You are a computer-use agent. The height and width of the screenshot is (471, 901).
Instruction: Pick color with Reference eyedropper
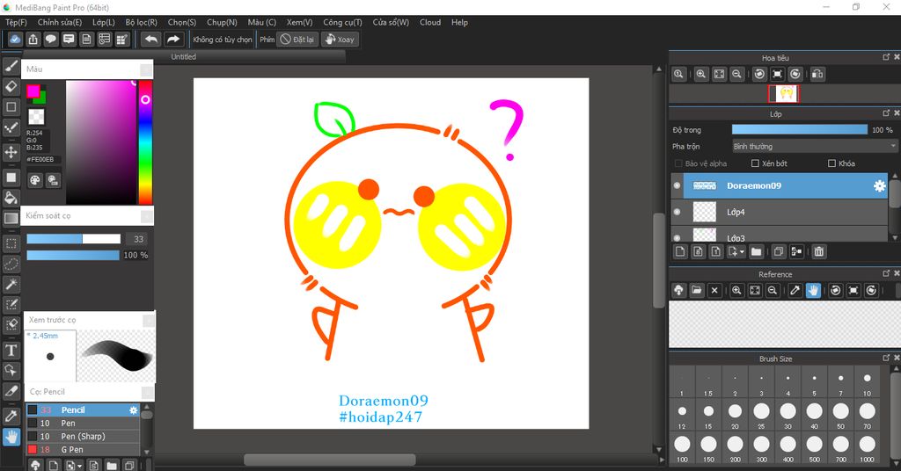795,290
